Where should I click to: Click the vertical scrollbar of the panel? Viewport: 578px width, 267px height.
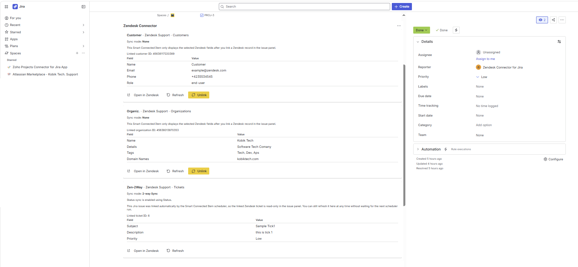[x=404, y=135]
